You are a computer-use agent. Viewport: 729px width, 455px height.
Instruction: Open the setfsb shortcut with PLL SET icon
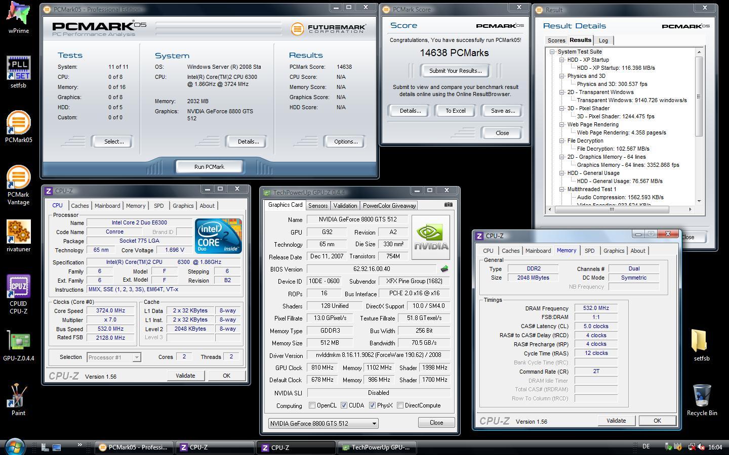tap(18, 72)
